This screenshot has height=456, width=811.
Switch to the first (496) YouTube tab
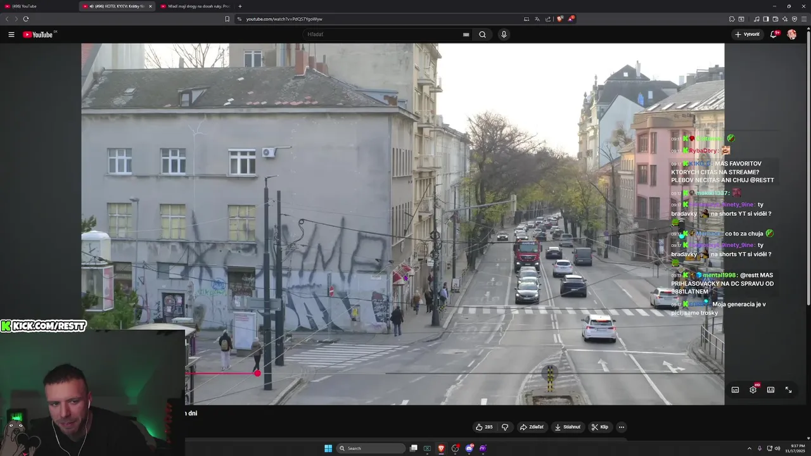click(38, 6)
